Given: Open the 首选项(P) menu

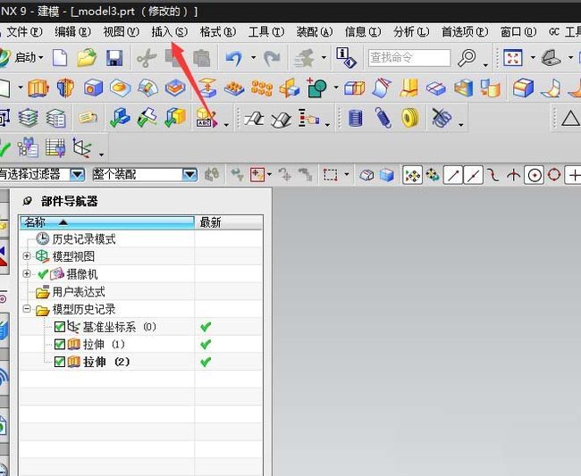Looking at the screenshot, I should click(465, 32).
